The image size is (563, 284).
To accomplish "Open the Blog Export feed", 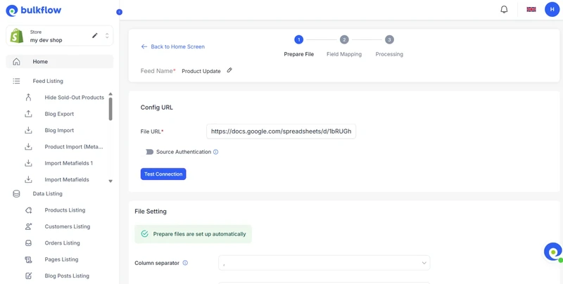I will [59, 114].
